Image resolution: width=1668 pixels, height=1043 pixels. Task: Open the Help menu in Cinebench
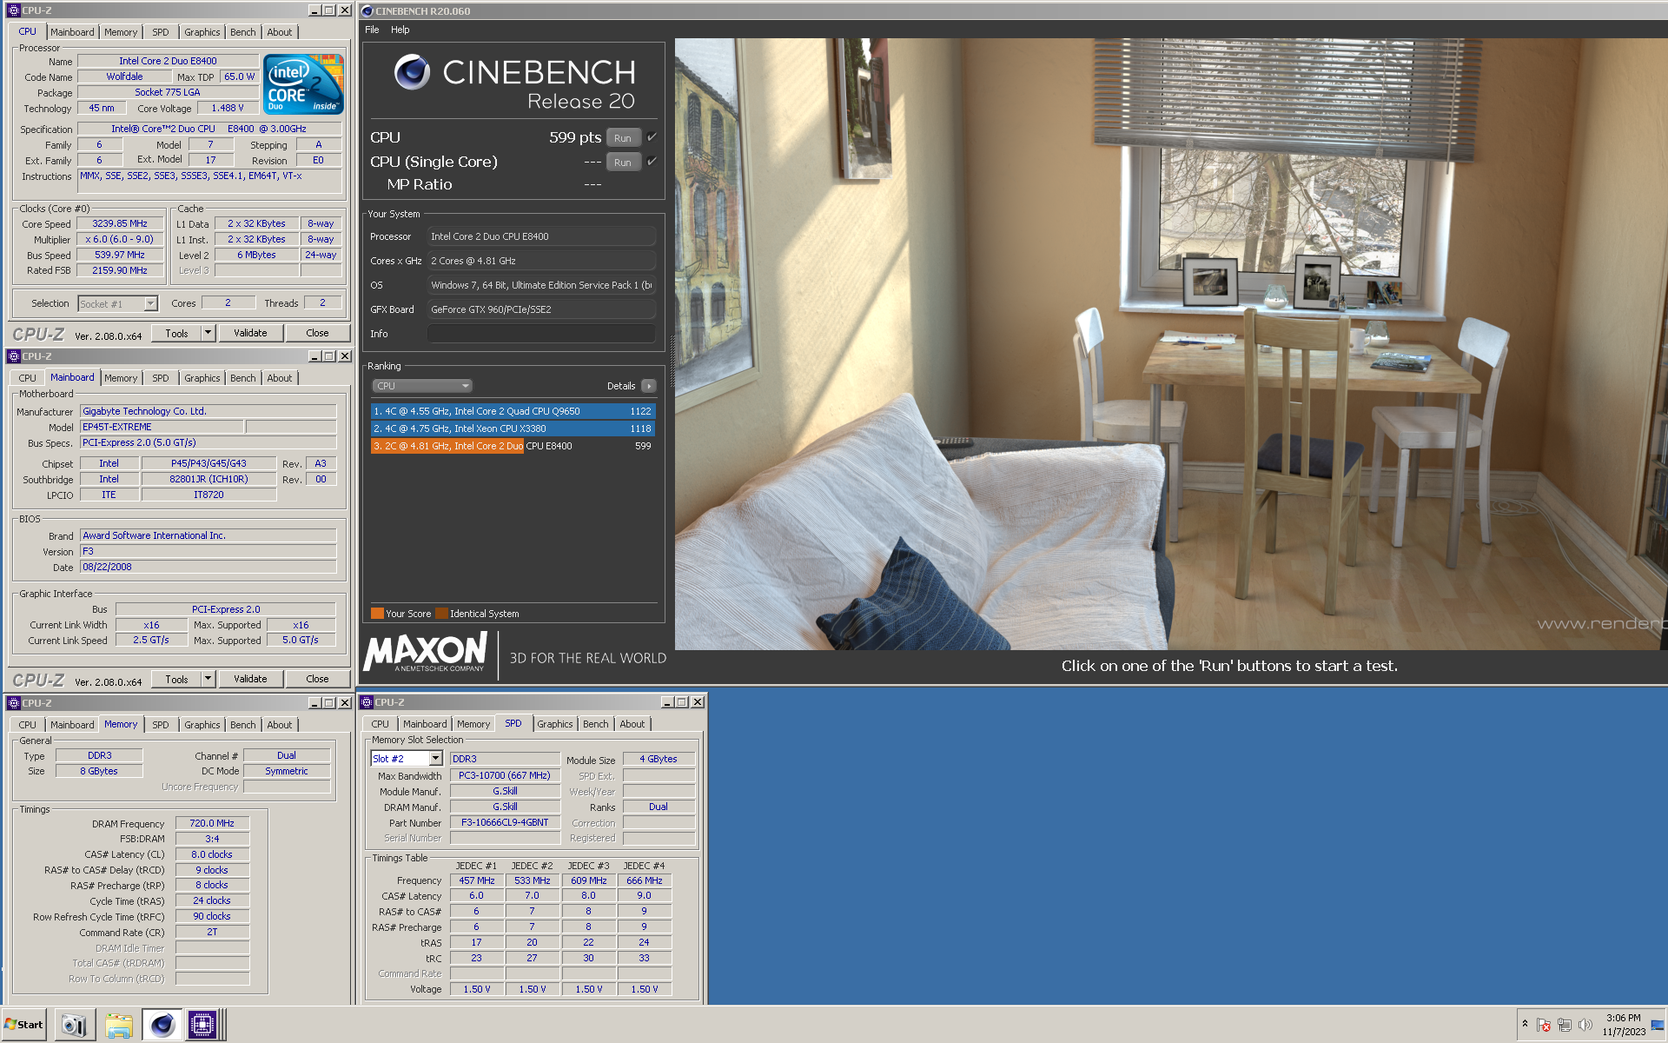click(x=400, y=30)
